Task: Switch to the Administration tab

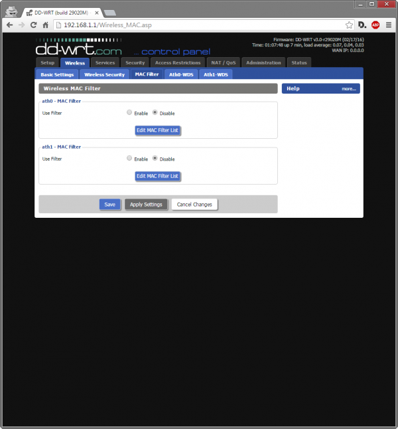Action: click(263, 62)
